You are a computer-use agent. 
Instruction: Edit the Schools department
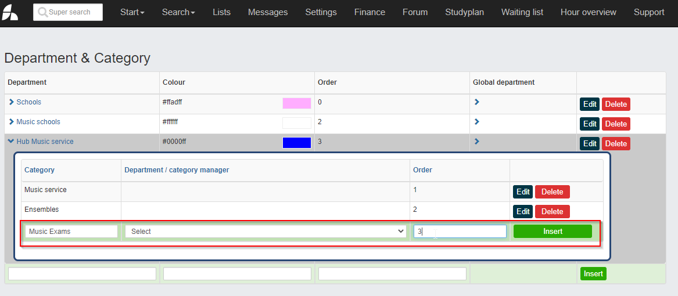(x=589, y=104)
